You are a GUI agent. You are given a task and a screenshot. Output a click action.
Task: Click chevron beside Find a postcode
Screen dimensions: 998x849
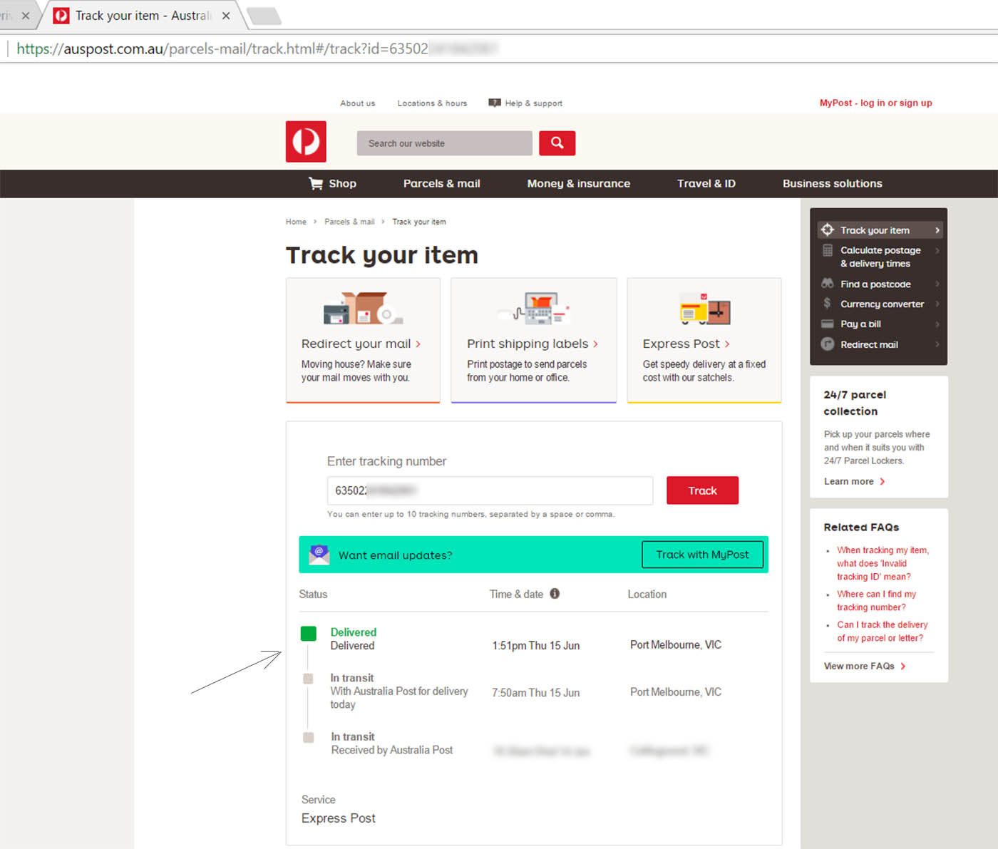pos(937,284)
